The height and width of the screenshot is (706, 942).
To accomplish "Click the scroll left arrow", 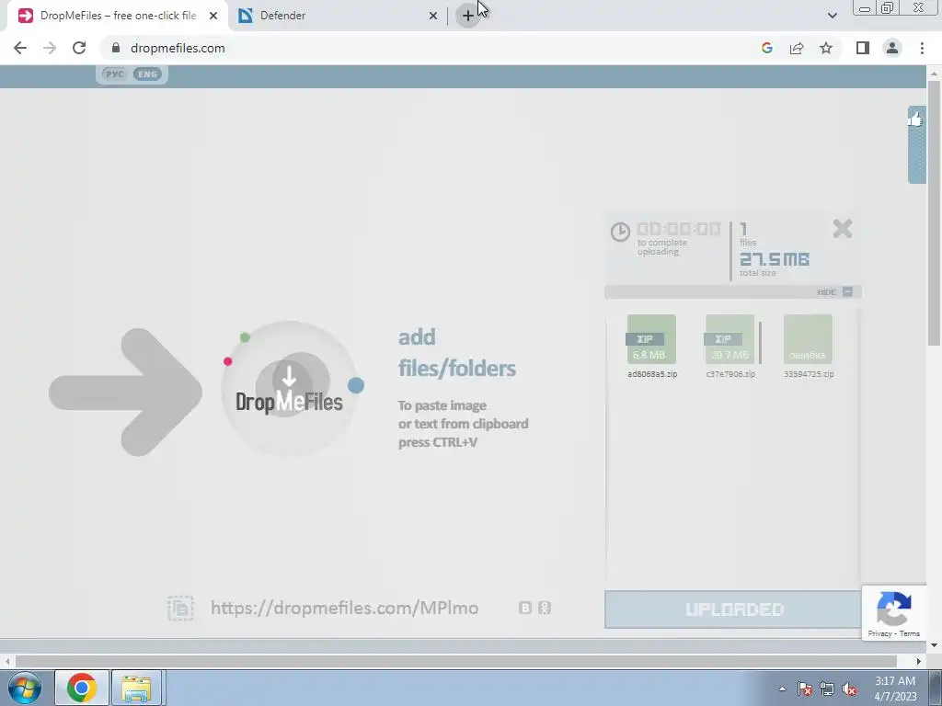I will [x=7, y=661].
